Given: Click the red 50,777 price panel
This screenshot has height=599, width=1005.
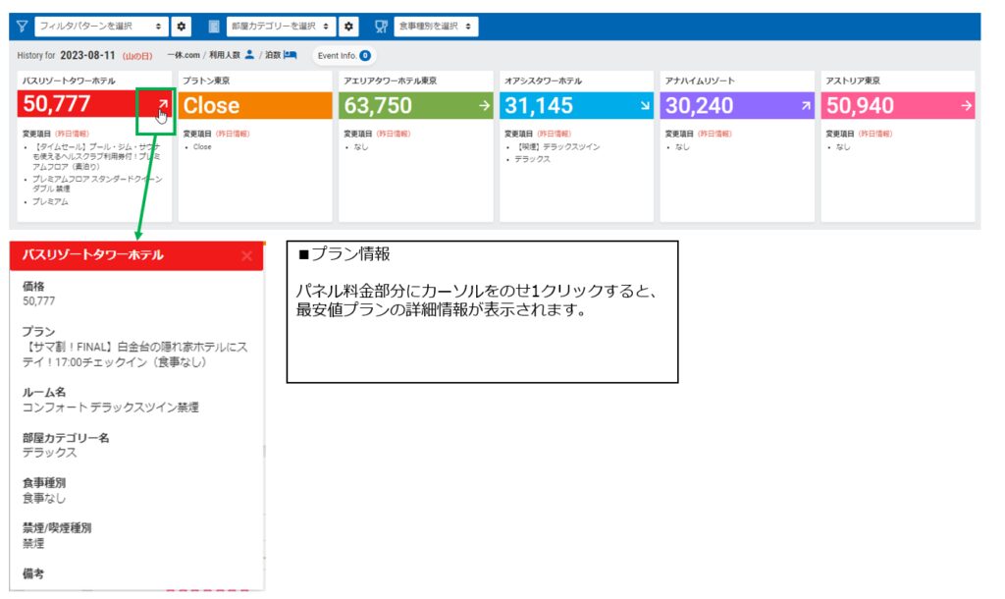Looking at the screenshot, I should tap(79, 105).
